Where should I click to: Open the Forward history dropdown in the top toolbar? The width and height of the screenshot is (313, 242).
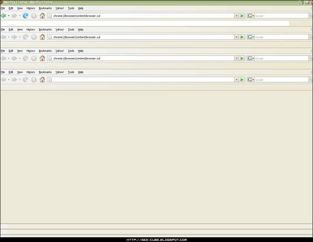(20, 16)
